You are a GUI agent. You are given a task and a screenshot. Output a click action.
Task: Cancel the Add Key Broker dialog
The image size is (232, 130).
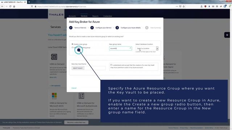point(74,88)
